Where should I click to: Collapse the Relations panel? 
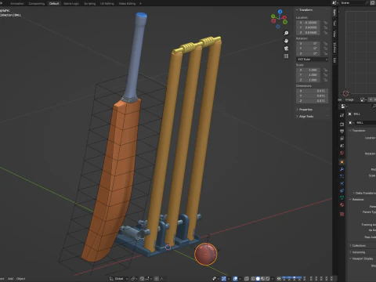click(x=356, y=200)
